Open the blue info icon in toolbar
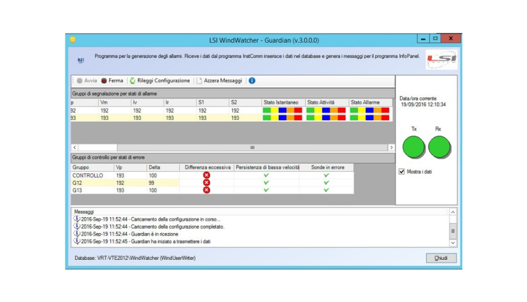This screenshot has width=527, height=302. pos(252,81)
